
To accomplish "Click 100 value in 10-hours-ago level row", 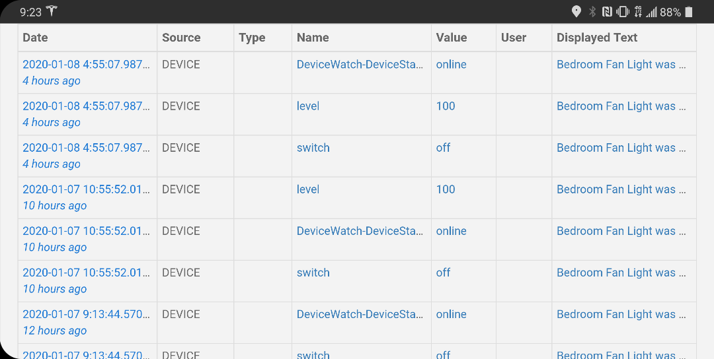I will [x=446, y=189].
